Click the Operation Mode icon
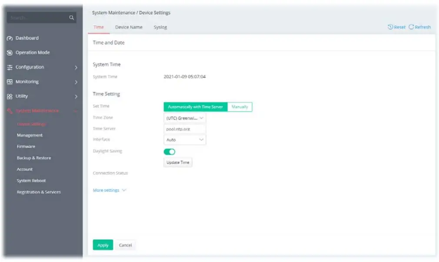This screenshot has width=439, height=262. pos(10,52)
